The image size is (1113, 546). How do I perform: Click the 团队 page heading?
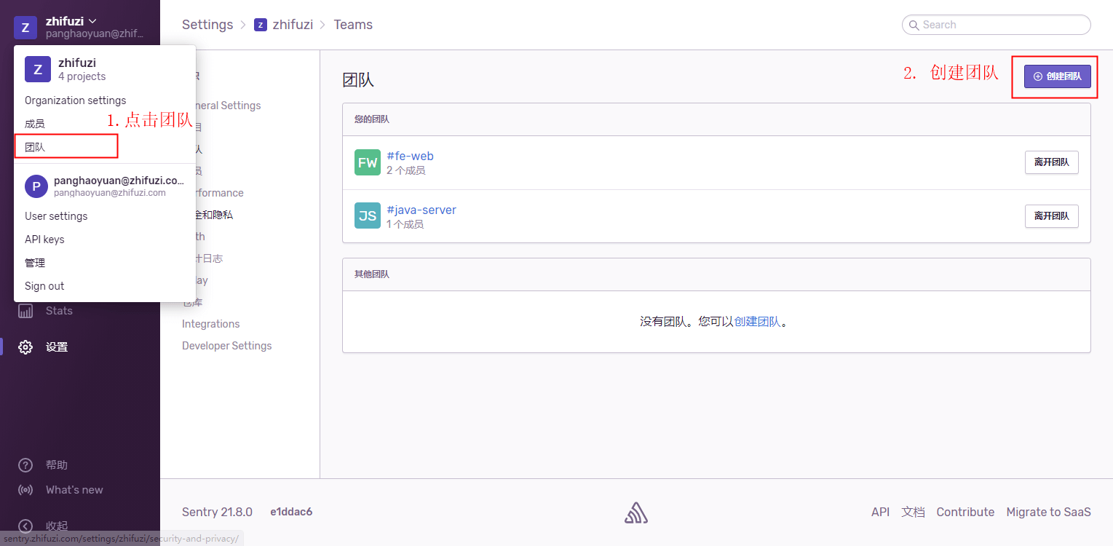[x=358, y=79]
